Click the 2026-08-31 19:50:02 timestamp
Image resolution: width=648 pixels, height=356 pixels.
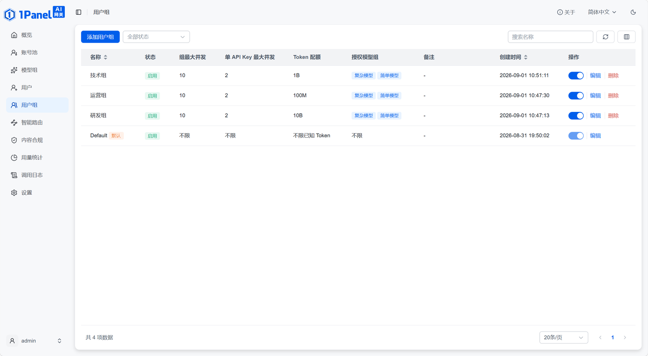click(524, 136)
